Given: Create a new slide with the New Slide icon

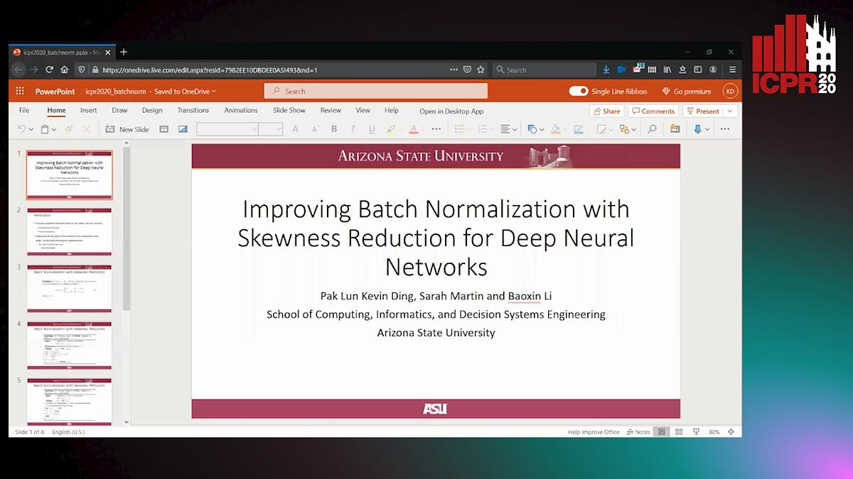Looking at the screenshot, I should pyautogui.click(x=110, y=128).
